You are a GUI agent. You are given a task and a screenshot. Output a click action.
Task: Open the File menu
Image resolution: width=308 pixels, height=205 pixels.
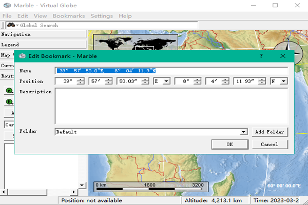click(7, 16)
